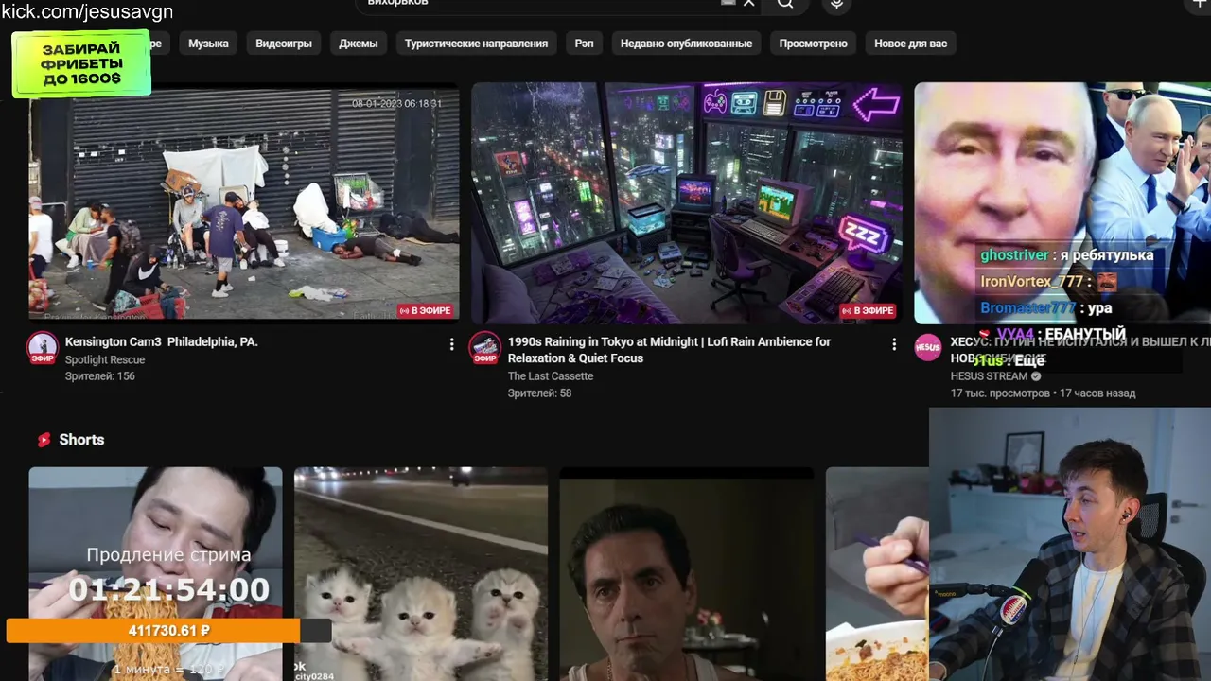Open the Kensington Cam3 Philadelphia title link
This screenshot has height=681, width=1211.
click(162, 341)
